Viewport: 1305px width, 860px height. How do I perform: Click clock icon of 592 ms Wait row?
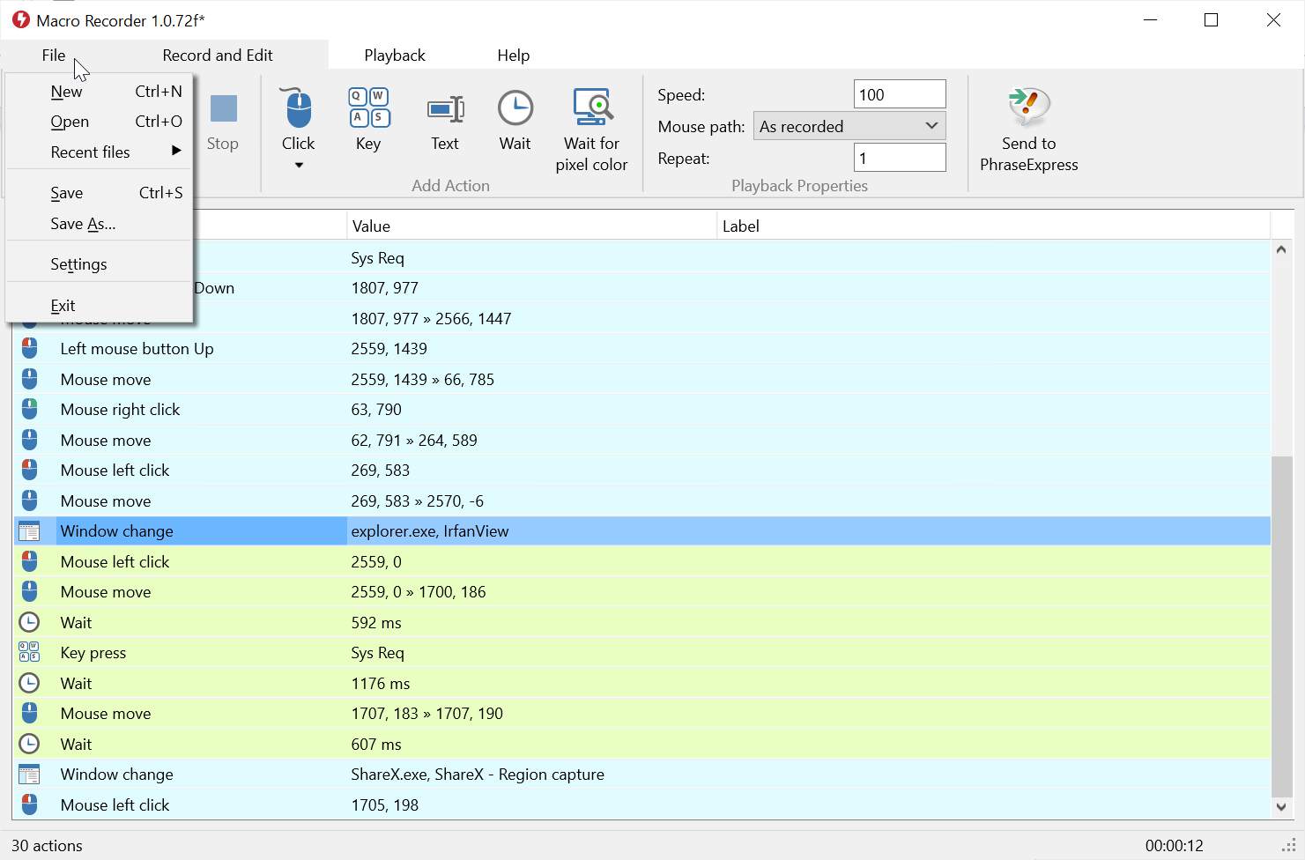29,623
